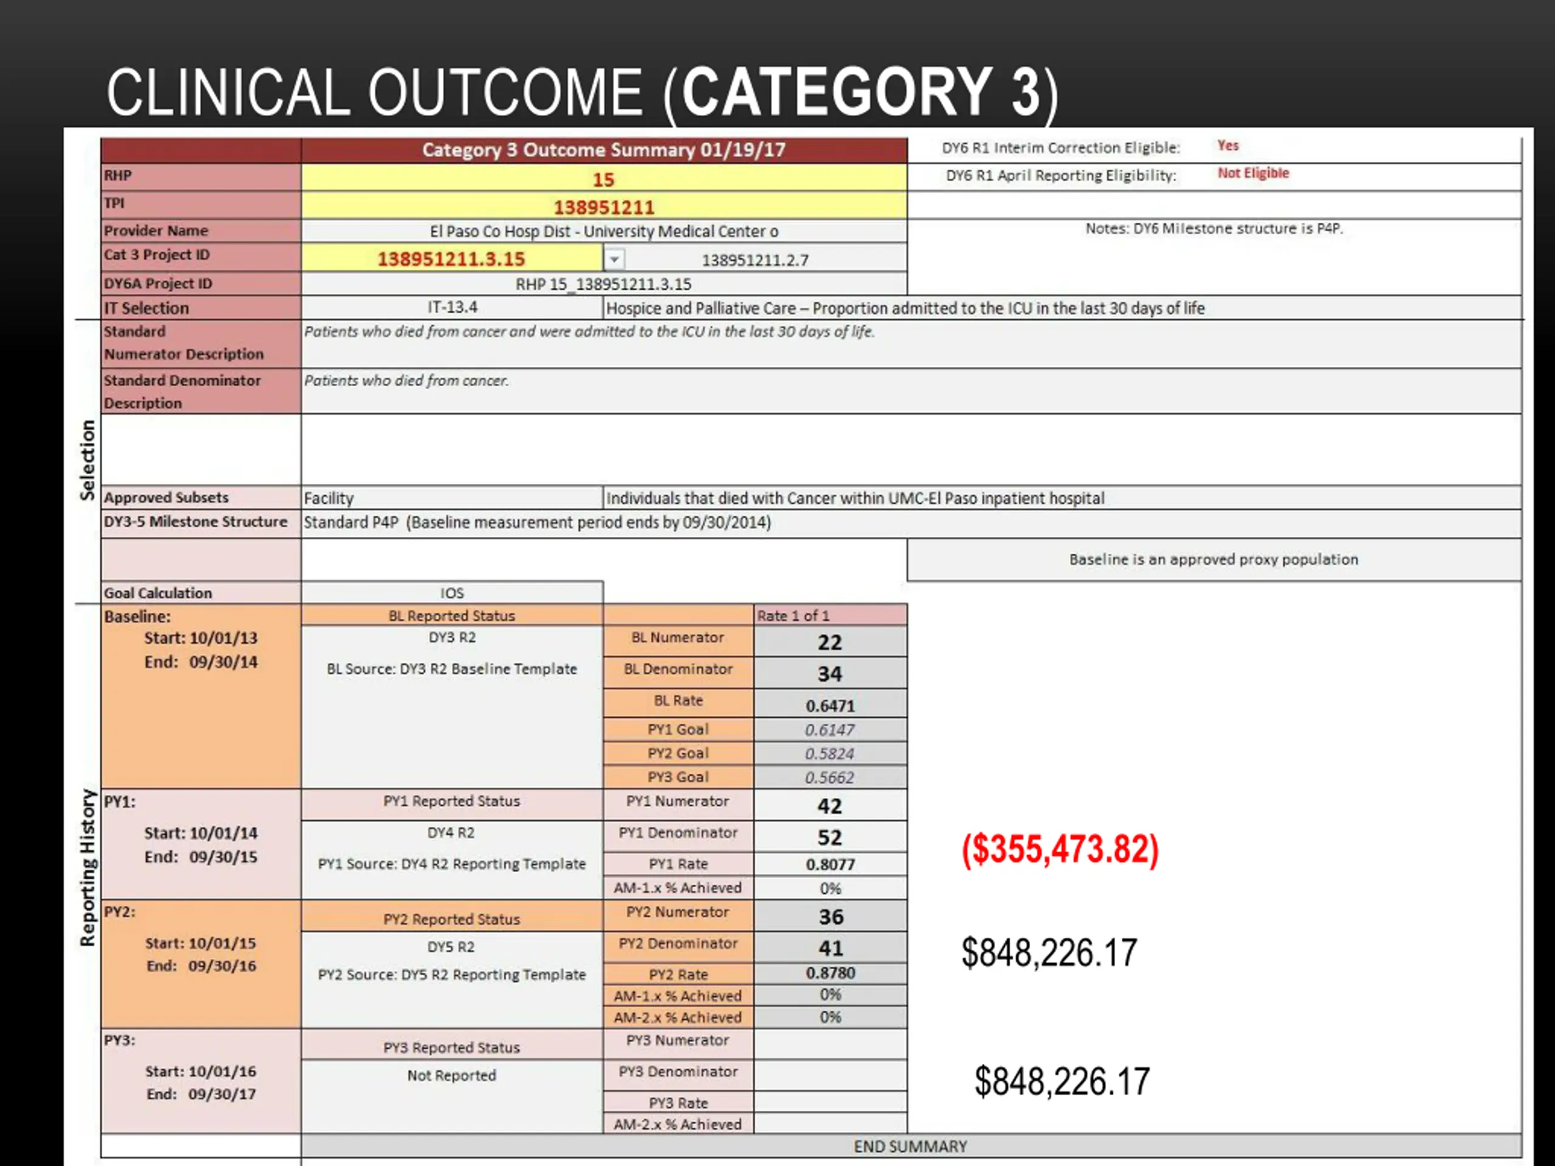Image resolution: width=1555 pixels, height=1166 pixels.
Task: Click the BL Denominator value 34
Action: 830,673
